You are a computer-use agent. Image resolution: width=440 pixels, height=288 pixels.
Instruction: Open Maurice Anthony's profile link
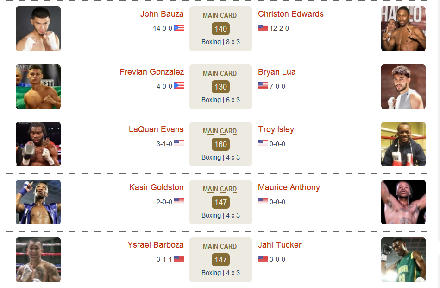click(x=289, y=187)
